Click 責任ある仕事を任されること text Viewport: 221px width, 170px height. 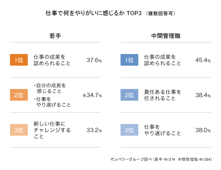point(162,95)
